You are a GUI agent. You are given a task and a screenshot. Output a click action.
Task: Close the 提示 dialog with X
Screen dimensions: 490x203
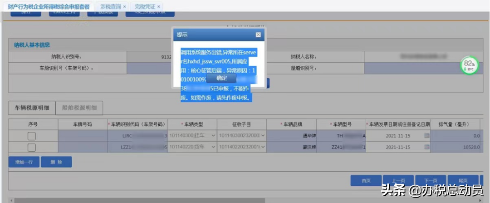(x=258, y=35)
